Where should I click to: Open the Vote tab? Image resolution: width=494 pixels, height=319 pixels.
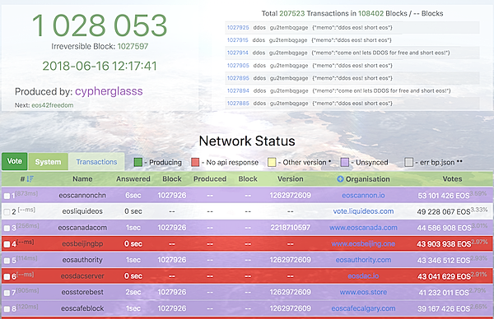tap(15, 161)
